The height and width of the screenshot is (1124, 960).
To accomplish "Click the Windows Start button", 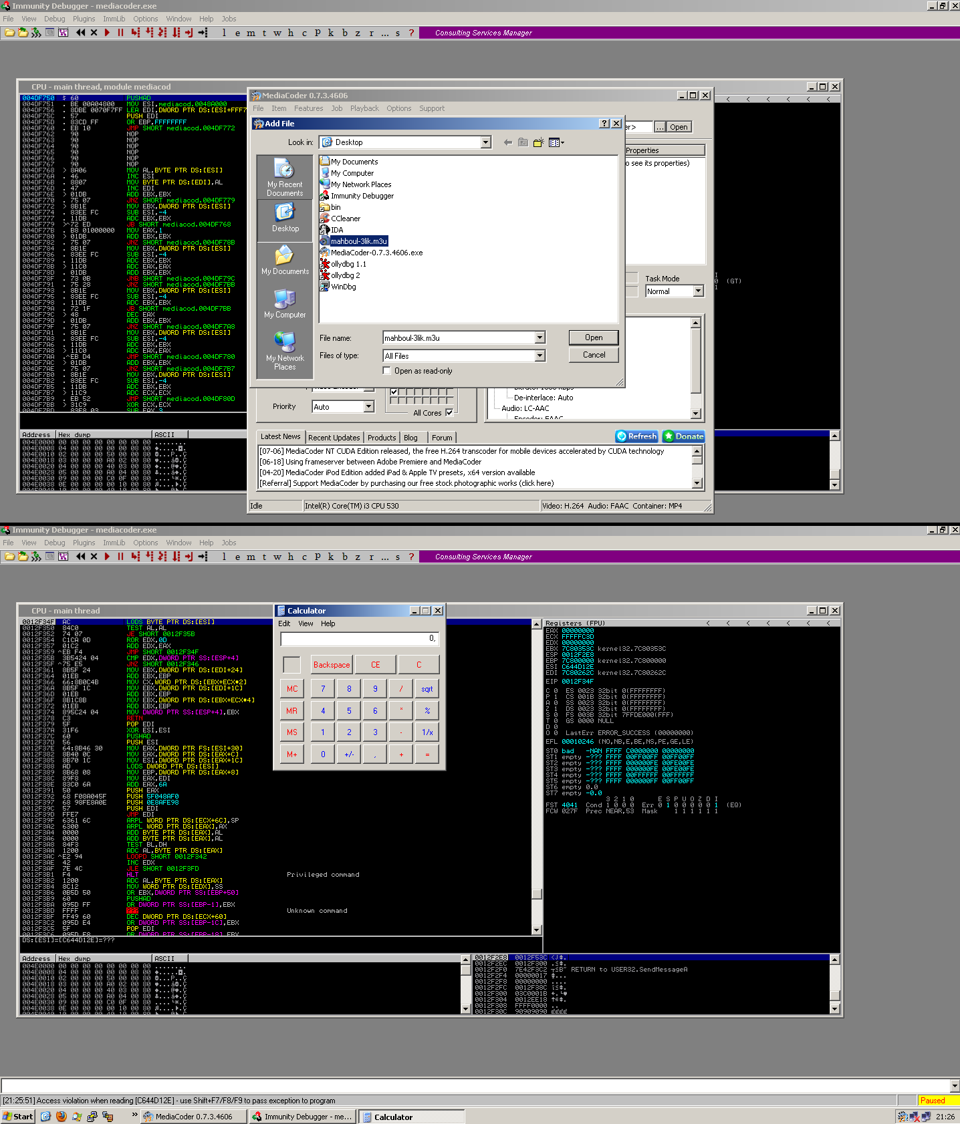I will [18, 1117].
